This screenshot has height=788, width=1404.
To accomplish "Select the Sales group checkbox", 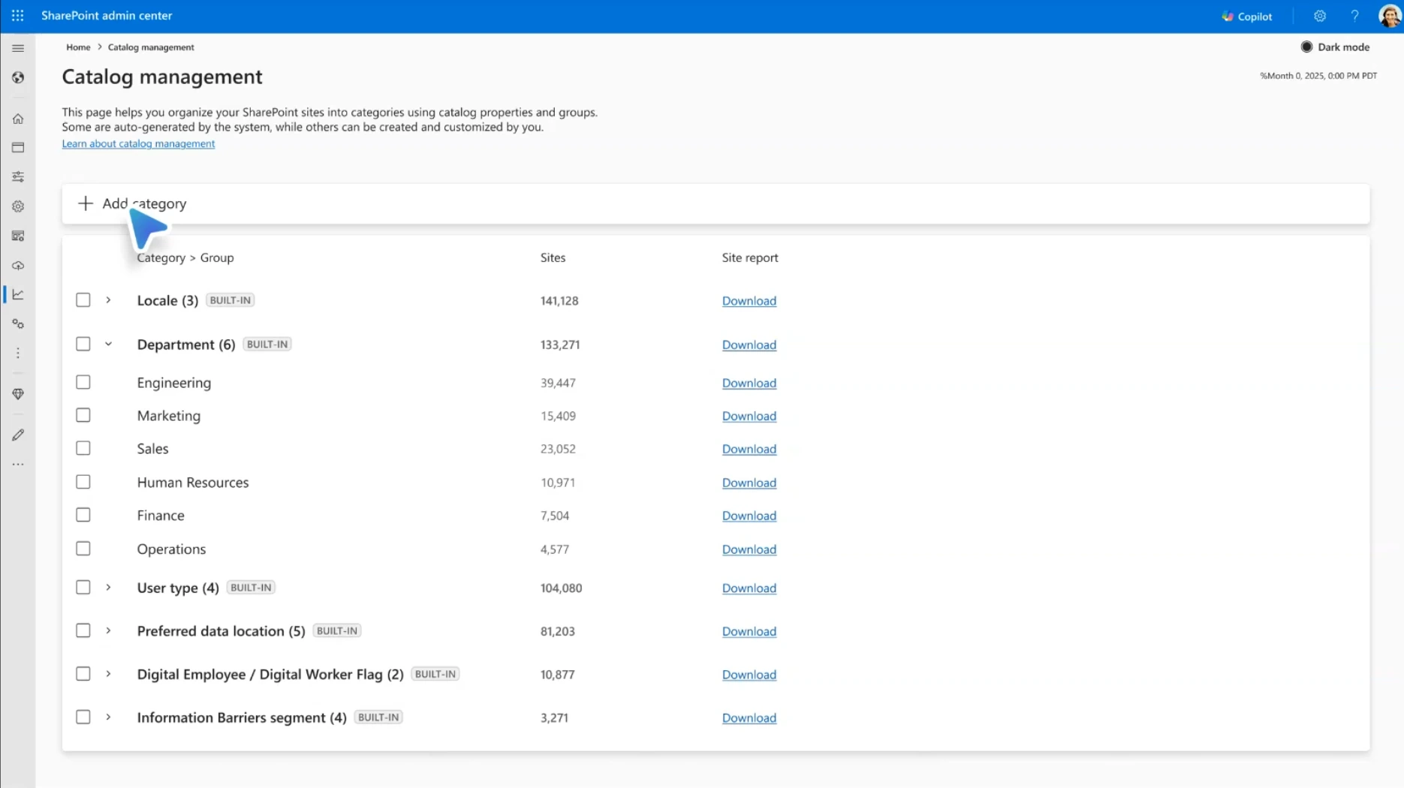I will [x=83, y=449].
